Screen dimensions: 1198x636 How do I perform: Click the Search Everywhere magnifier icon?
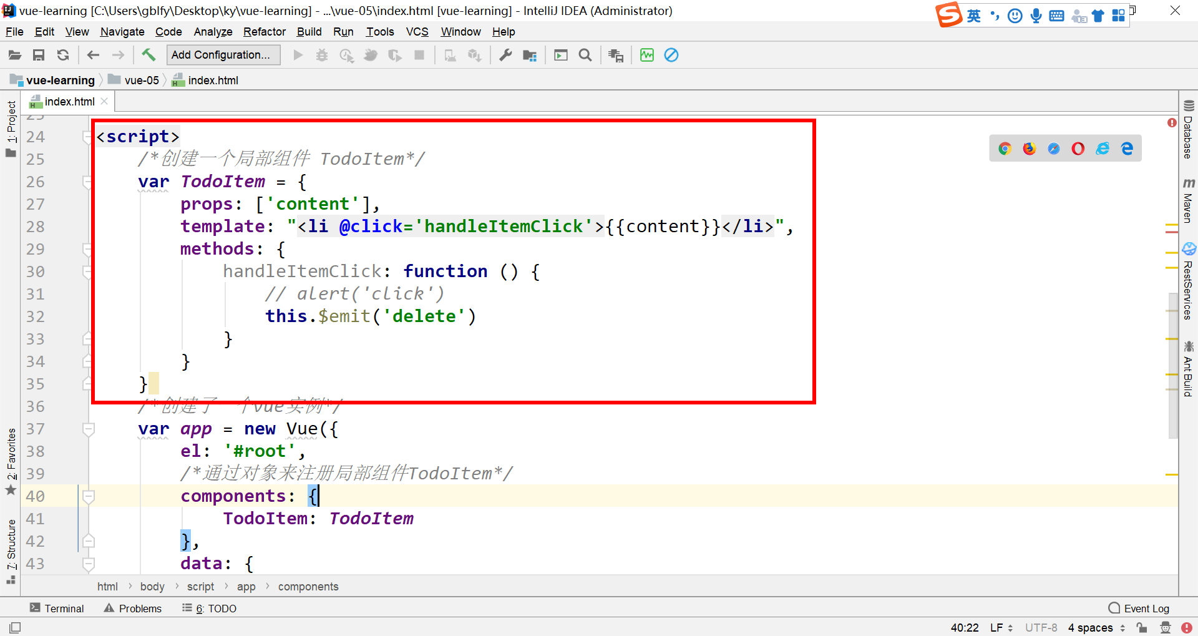tap(585, 56)
